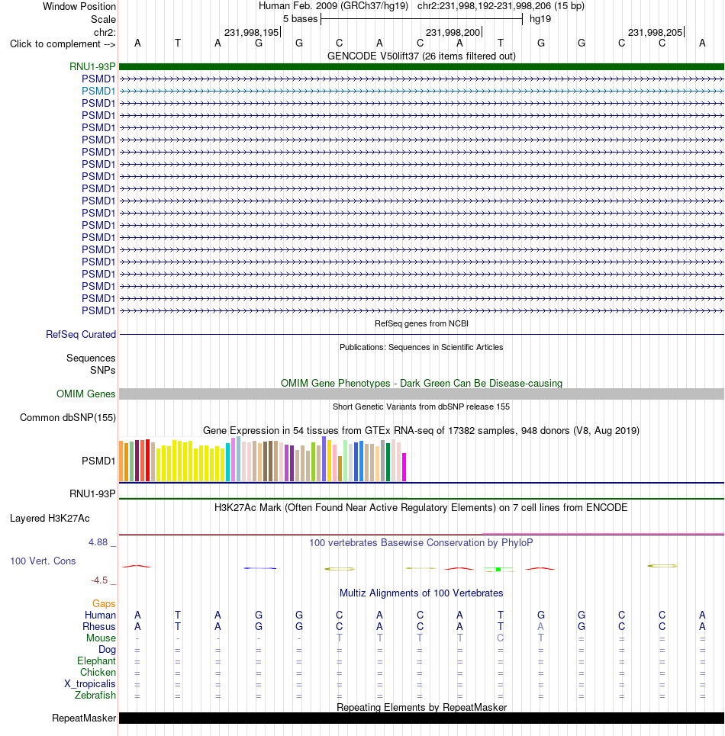Screen dimensions: 725x736
Task: Click the Common dbSNP(155) label
Action: [68, 418]
